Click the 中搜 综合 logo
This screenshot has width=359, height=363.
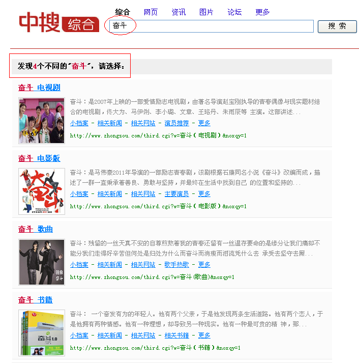pyautogui.click(x=59, y=22)
